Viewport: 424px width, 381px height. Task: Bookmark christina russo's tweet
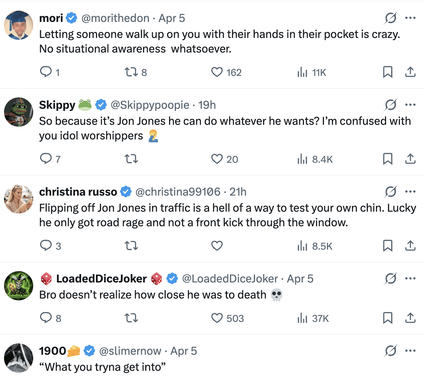tap(388, 246)
